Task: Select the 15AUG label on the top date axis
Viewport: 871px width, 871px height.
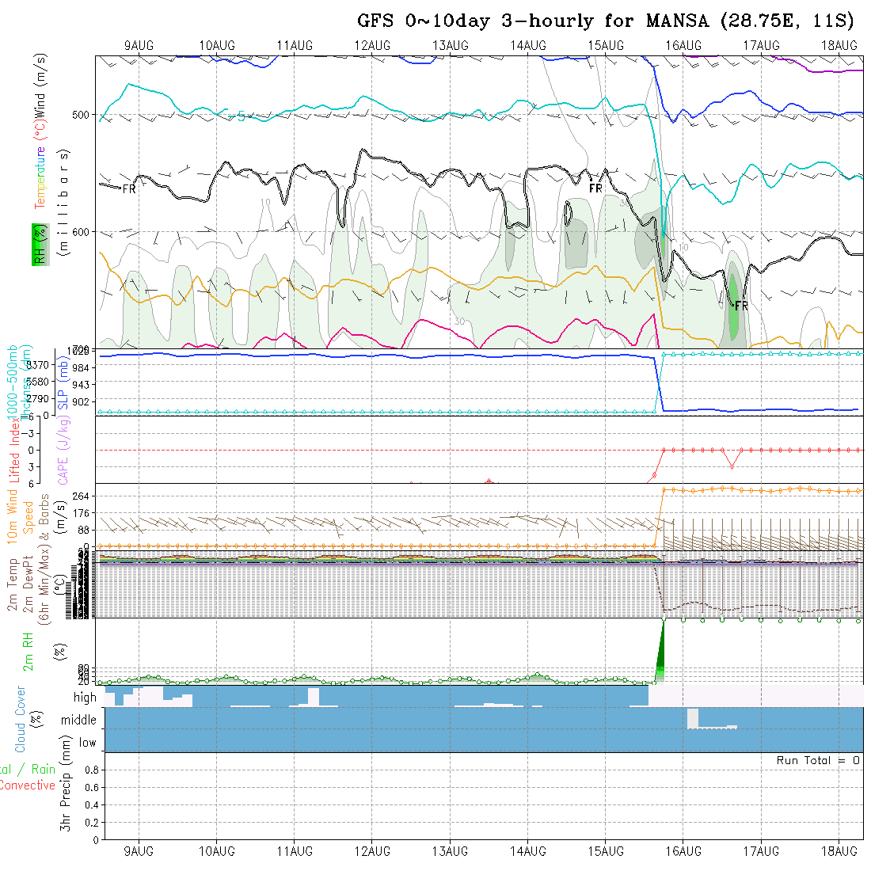Action: point(606,46)
